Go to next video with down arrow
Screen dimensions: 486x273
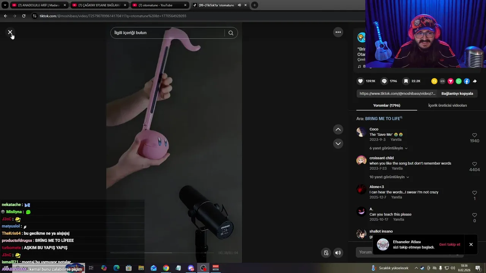point(338,144)
